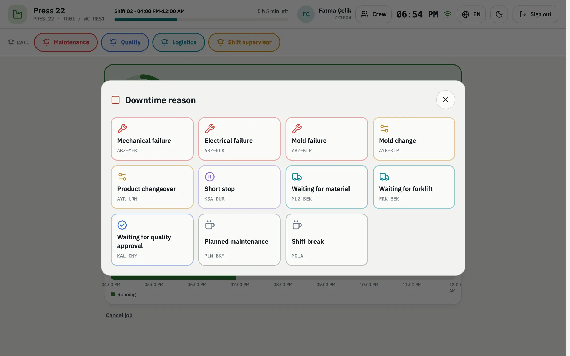The height and width of the screenshot is (356, 570).
Task: Sign out of the terminal
Action: point(535,14)
